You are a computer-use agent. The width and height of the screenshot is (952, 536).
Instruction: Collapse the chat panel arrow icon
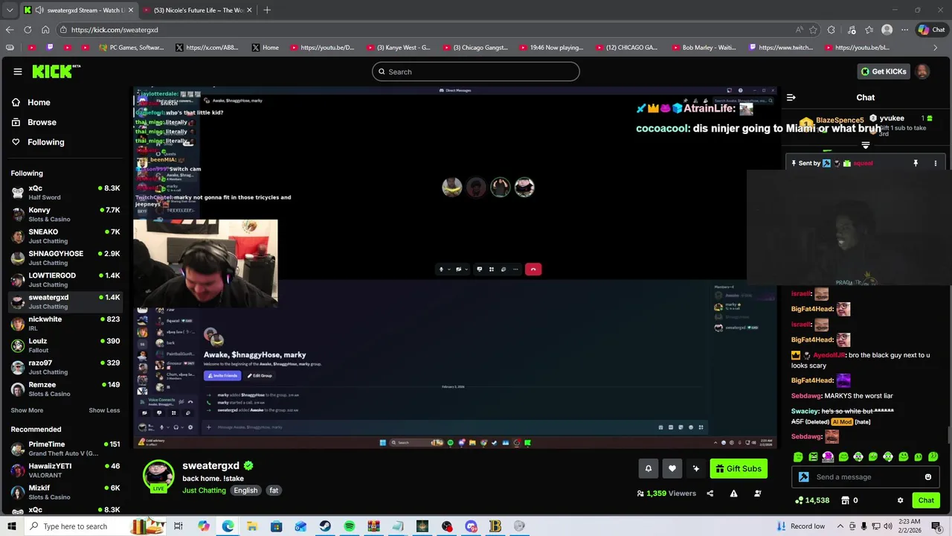791,98
